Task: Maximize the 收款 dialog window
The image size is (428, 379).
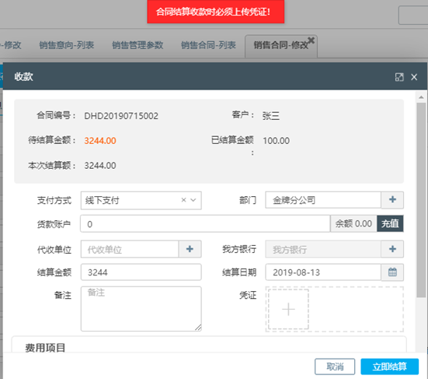Action: (399, 77)
